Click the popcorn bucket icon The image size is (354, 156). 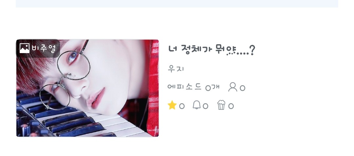click(221, 105)
